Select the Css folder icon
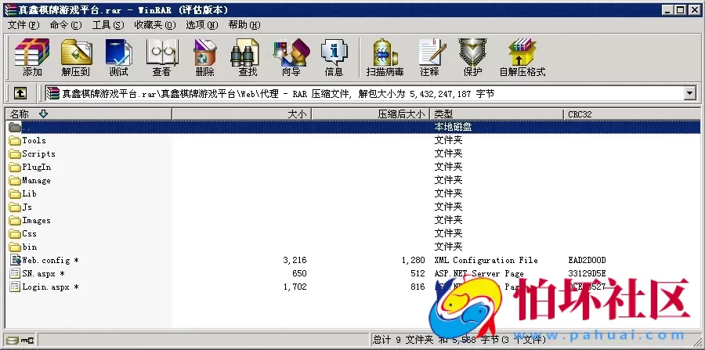The height and width of the screenshot is (350, 705). (x=15, y=233)
